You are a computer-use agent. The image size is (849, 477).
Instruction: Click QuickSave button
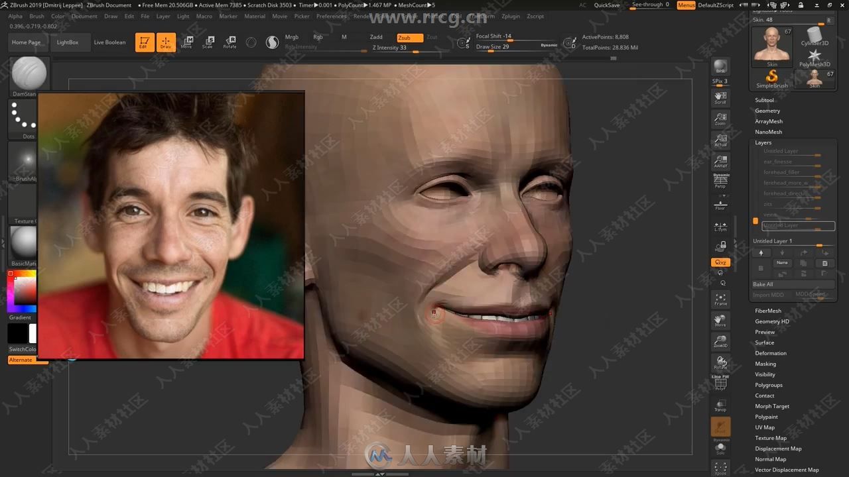click(x=607, y=5)
